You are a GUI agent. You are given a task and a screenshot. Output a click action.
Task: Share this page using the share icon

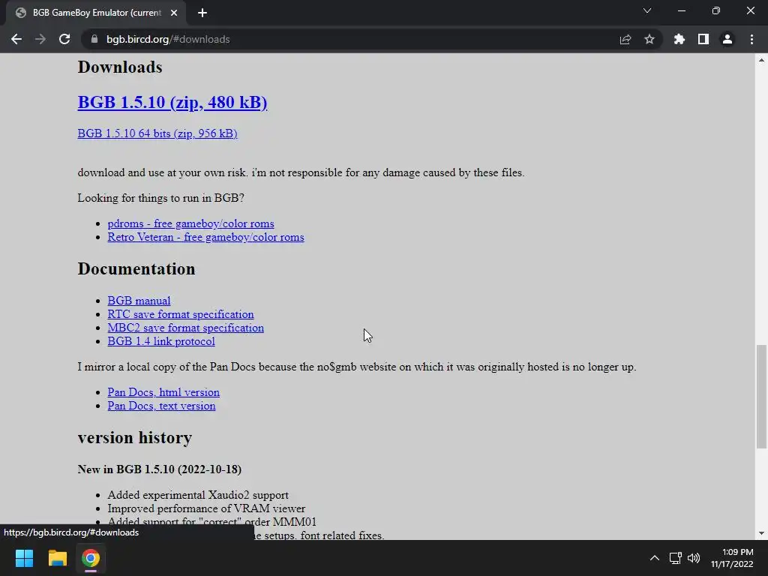[625, 39]
